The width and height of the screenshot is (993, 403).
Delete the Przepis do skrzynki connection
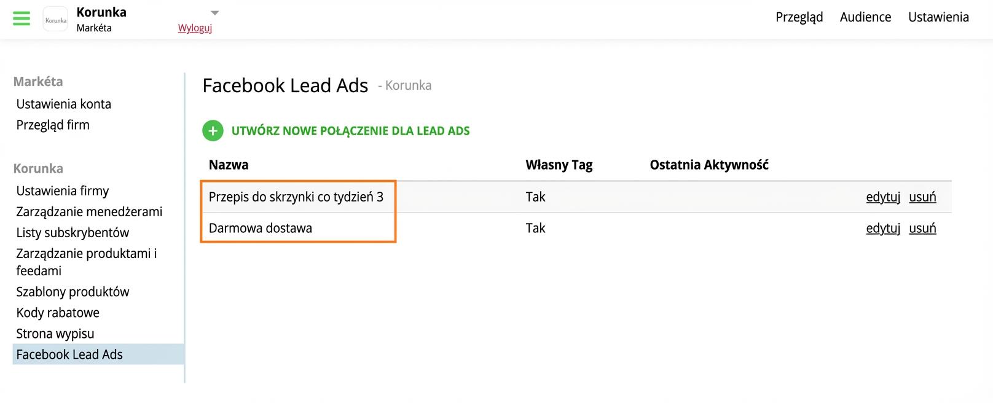tap(922, 197)
